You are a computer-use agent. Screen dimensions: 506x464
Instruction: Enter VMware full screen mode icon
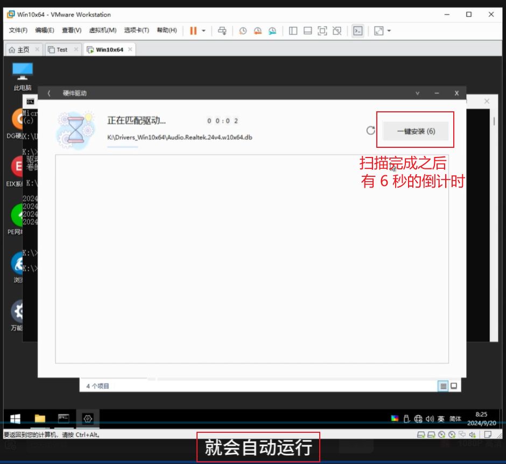pos(322,31)
